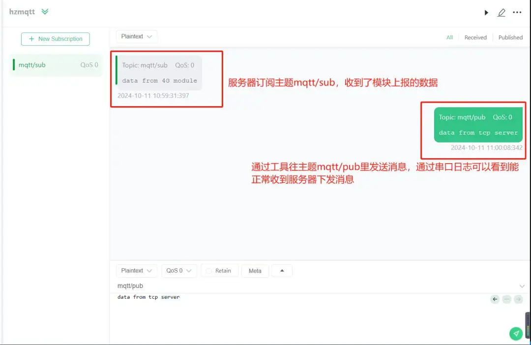This screenshot has height=345, width=531.
Task: Go to previous payload with left arrow icon
Action: pos(495,299)
